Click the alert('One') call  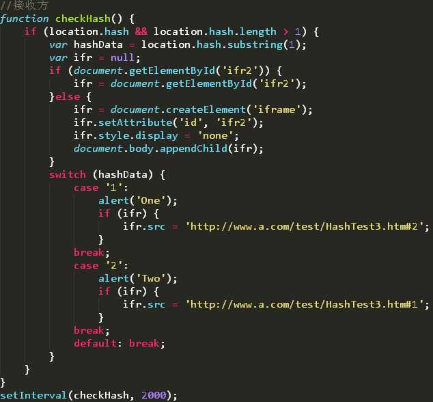pyautogui.click(x=138, y=200)
